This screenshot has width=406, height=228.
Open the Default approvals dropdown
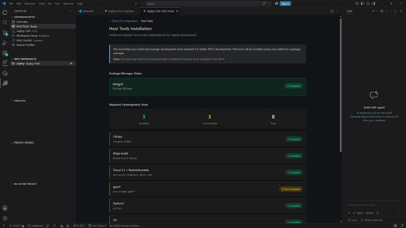372,220
